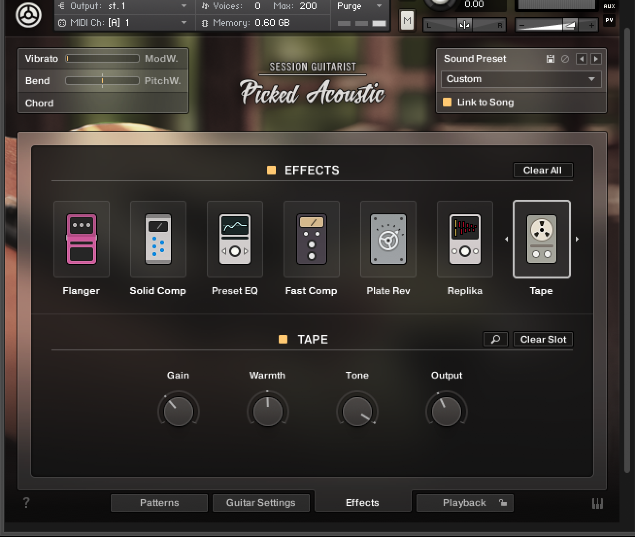The image size is (635, 537).
Task: Click the PV button
Action: click(609, 20)
